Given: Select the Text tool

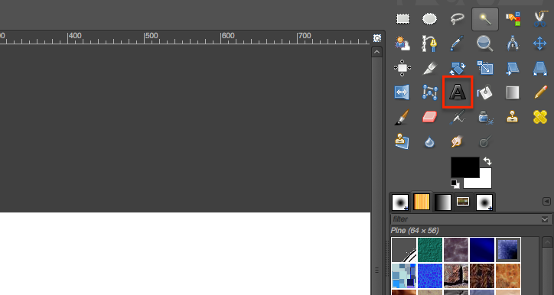Looking at the screenshot, I should tap(457, 92).
